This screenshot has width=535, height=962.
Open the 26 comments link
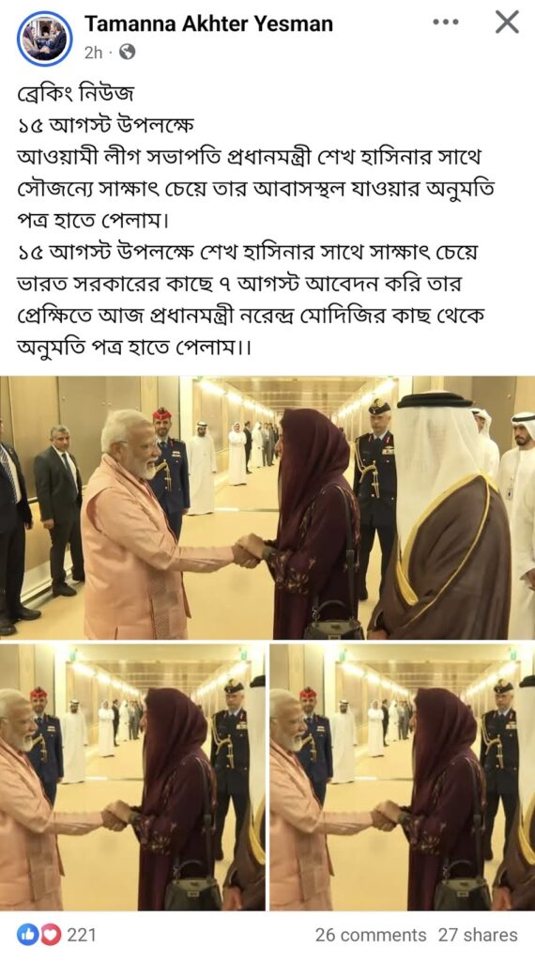pyautogui.click(x=371, y=935)
